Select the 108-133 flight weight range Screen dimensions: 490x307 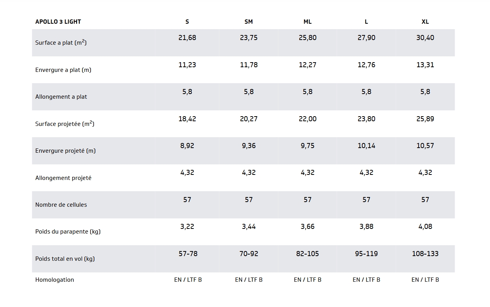point(425,254)
